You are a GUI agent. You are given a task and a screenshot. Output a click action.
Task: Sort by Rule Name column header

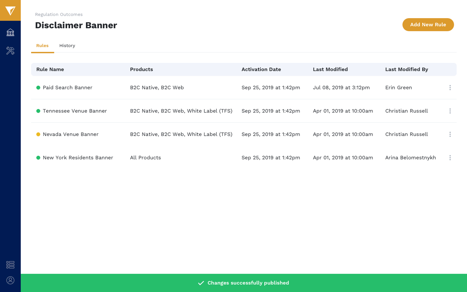(x=50, y=69)
